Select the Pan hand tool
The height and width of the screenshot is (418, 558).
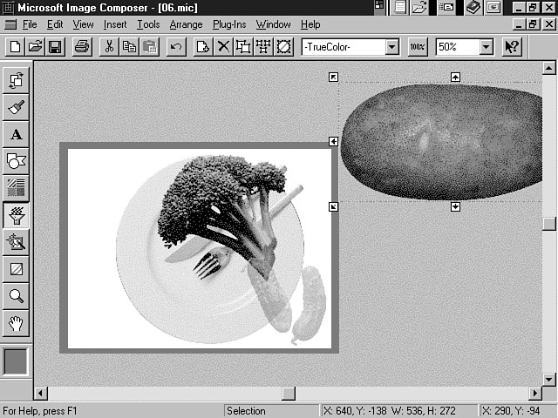click(17, 323)
